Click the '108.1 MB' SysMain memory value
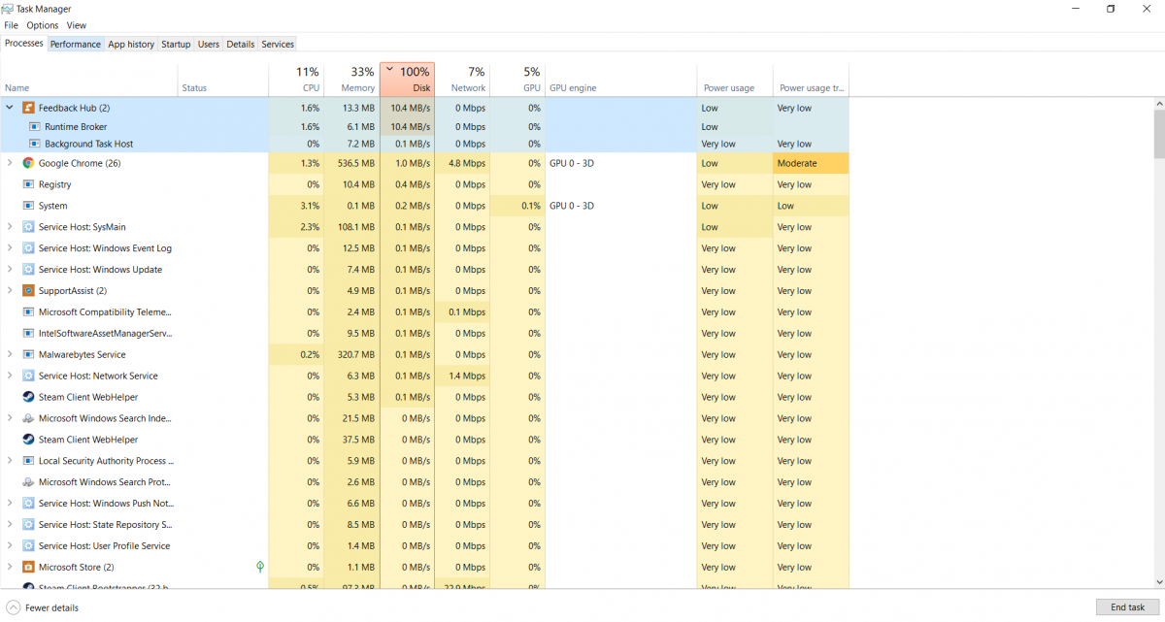The image size is (1165, 622). tap(355, 227)
